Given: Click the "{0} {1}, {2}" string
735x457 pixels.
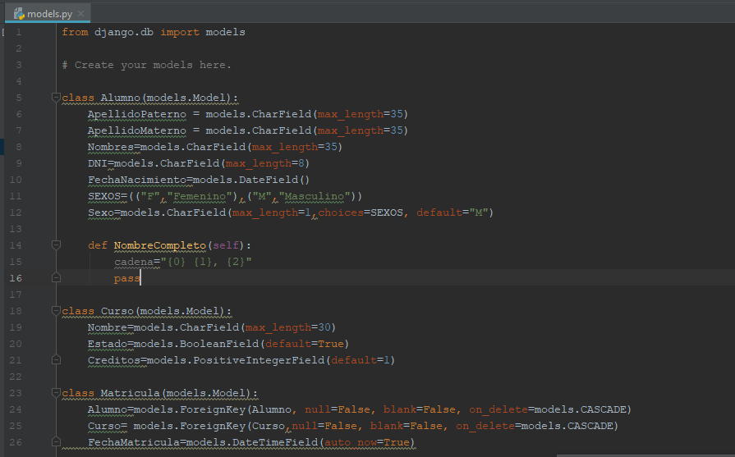Looking at the screenshot, I should click(206, 261).
